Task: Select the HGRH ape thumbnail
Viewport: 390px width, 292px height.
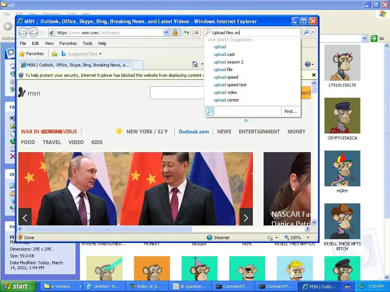Action: click(x=342, y=168)
